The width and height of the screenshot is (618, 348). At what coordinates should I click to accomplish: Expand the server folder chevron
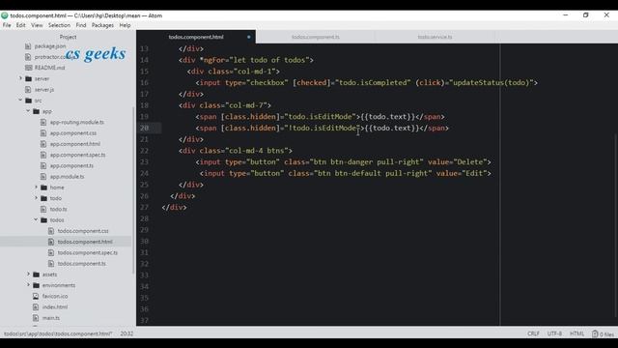(20, 78)
